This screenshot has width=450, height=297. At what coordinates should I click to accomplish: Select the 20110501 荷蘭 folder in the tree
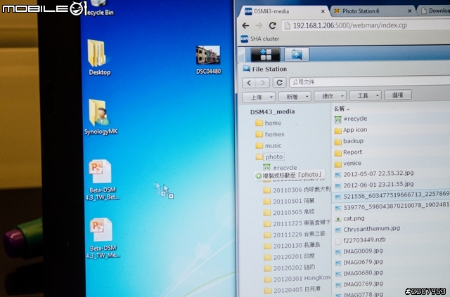(289, 201)
